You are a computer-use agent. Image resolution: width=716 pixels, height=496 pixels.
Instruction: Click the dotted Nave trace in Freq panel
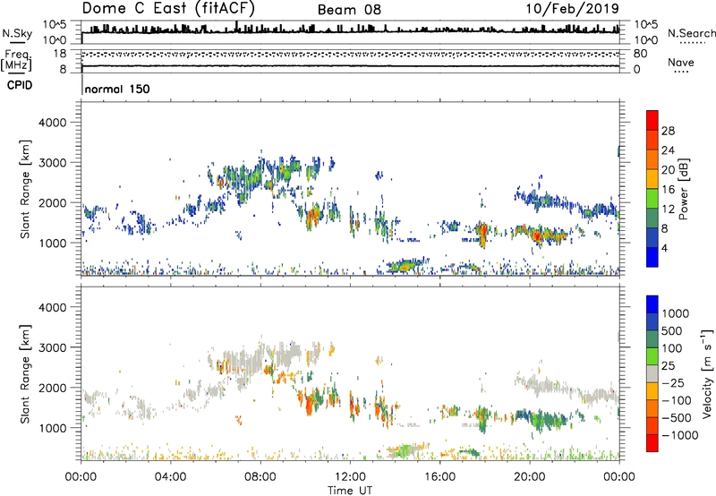click(x=350, y=55)
